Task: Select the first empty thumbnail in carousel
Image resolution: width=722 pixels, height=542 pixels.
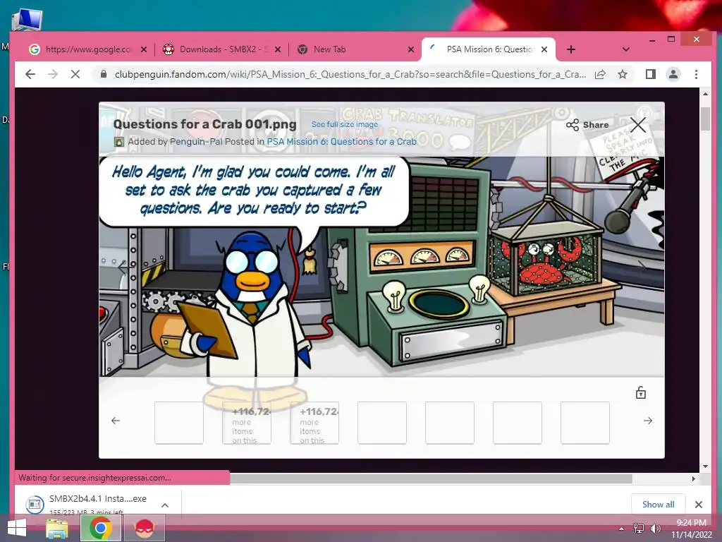Action: pos(179,423)
